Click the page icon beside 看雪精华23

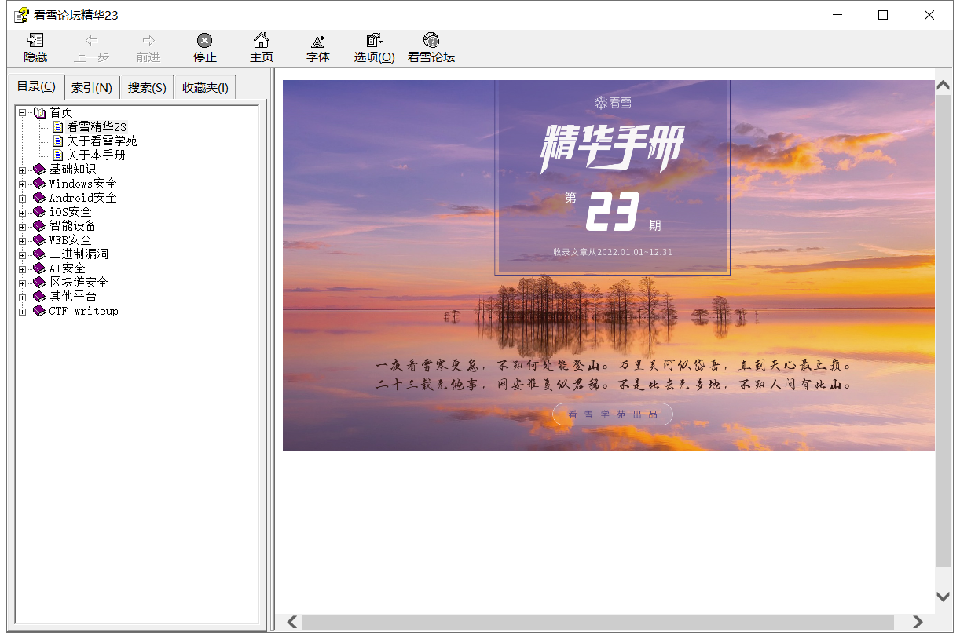(58, 126)
